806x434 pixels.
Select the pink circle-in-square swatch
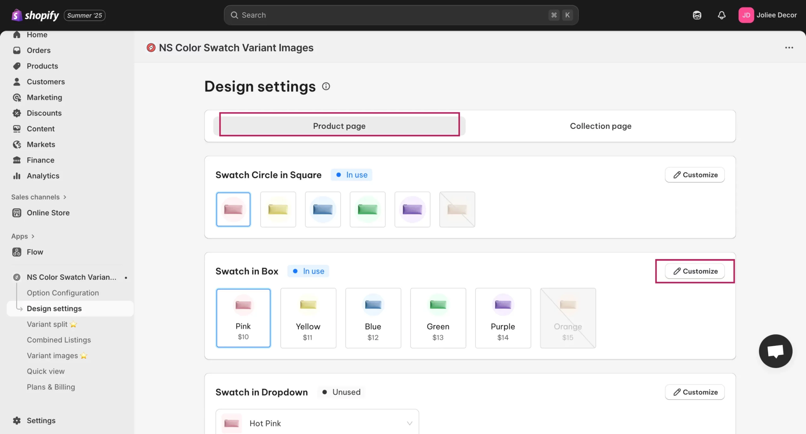(x=233, y=209)
